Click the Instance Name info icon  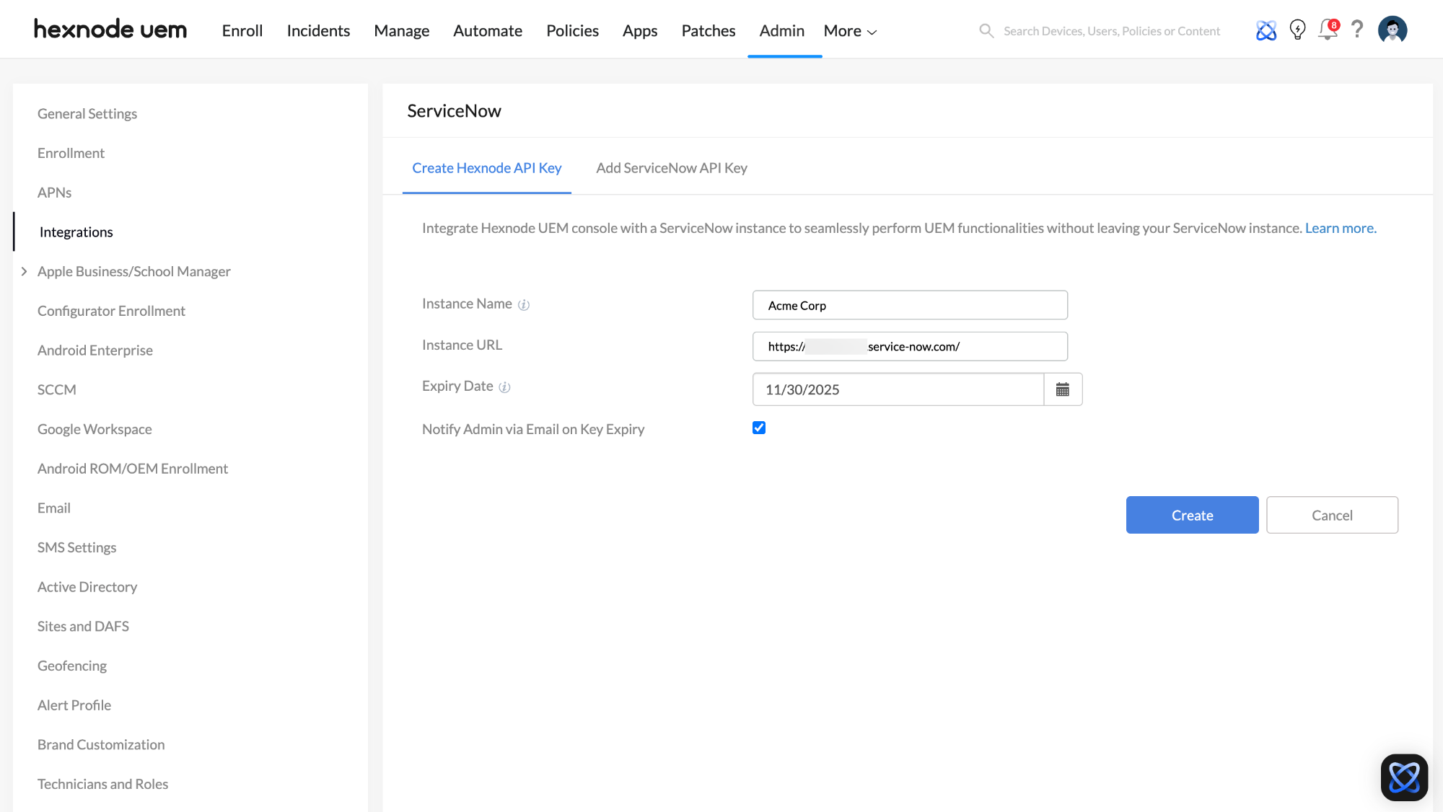pyautogui.click(x=524, y=305)
